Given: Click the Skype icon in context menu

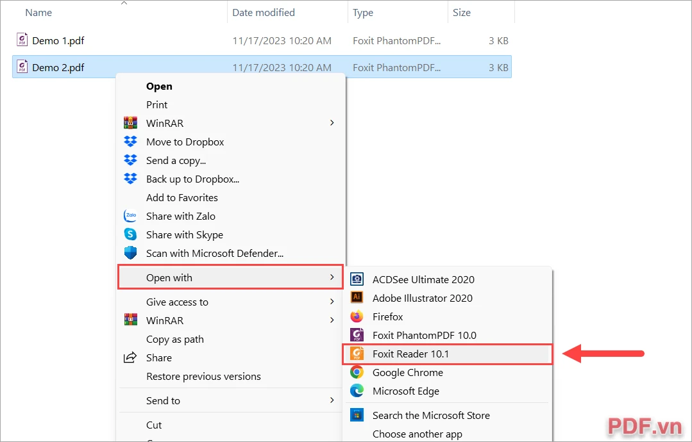Looking at the screenshot, I should tap(131, 234).
